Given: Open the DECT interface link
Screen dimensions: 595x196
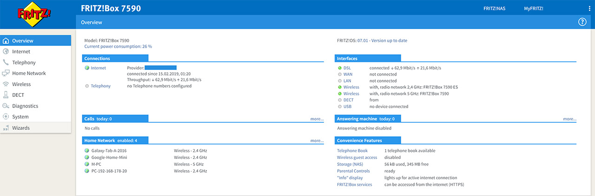Looking at the screenshot, I should pyautogui.click(x=349, y=100).
